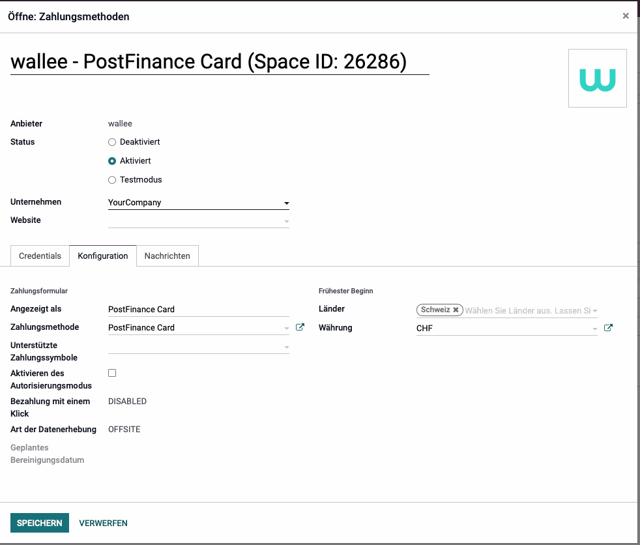This screenshot has width=640, height=545.
Task: Expand the Zahlungsmethode dropdown
Action: click(x=287, y=328)
